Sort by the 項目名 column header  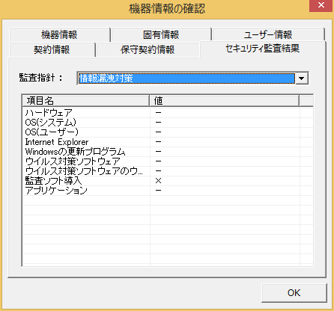pyautogui.click(x=86, y=101)
